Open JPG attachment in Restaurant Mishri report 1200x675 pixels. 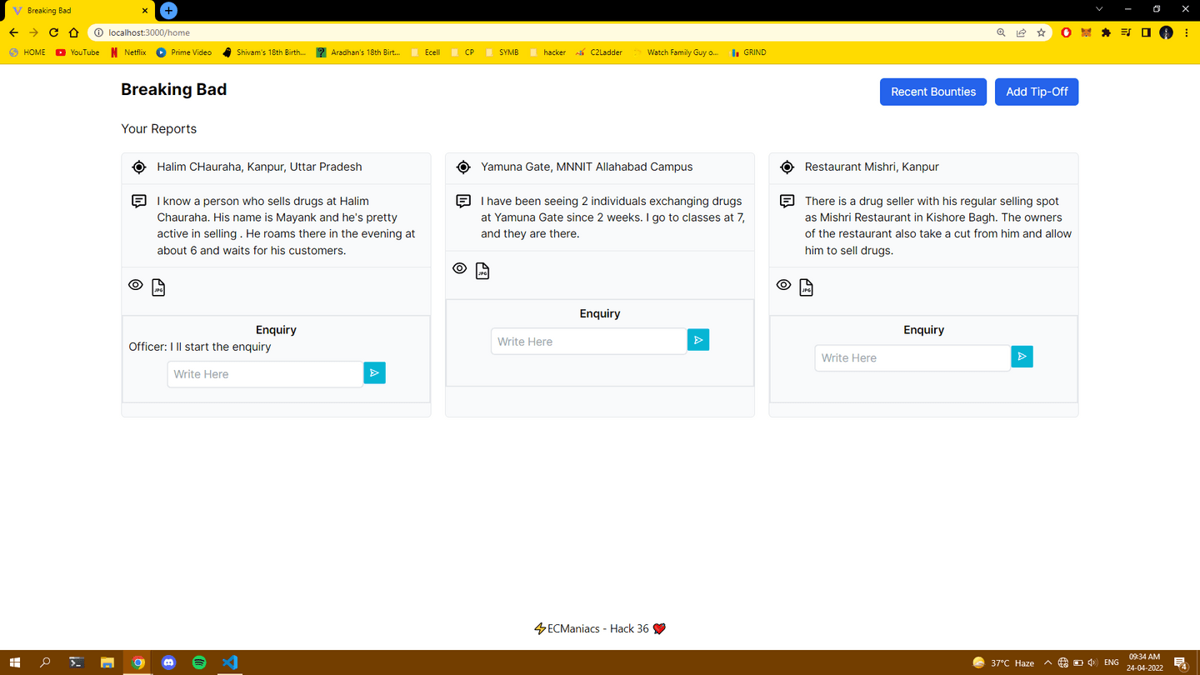pyautogui.click(x=806, y=287)
